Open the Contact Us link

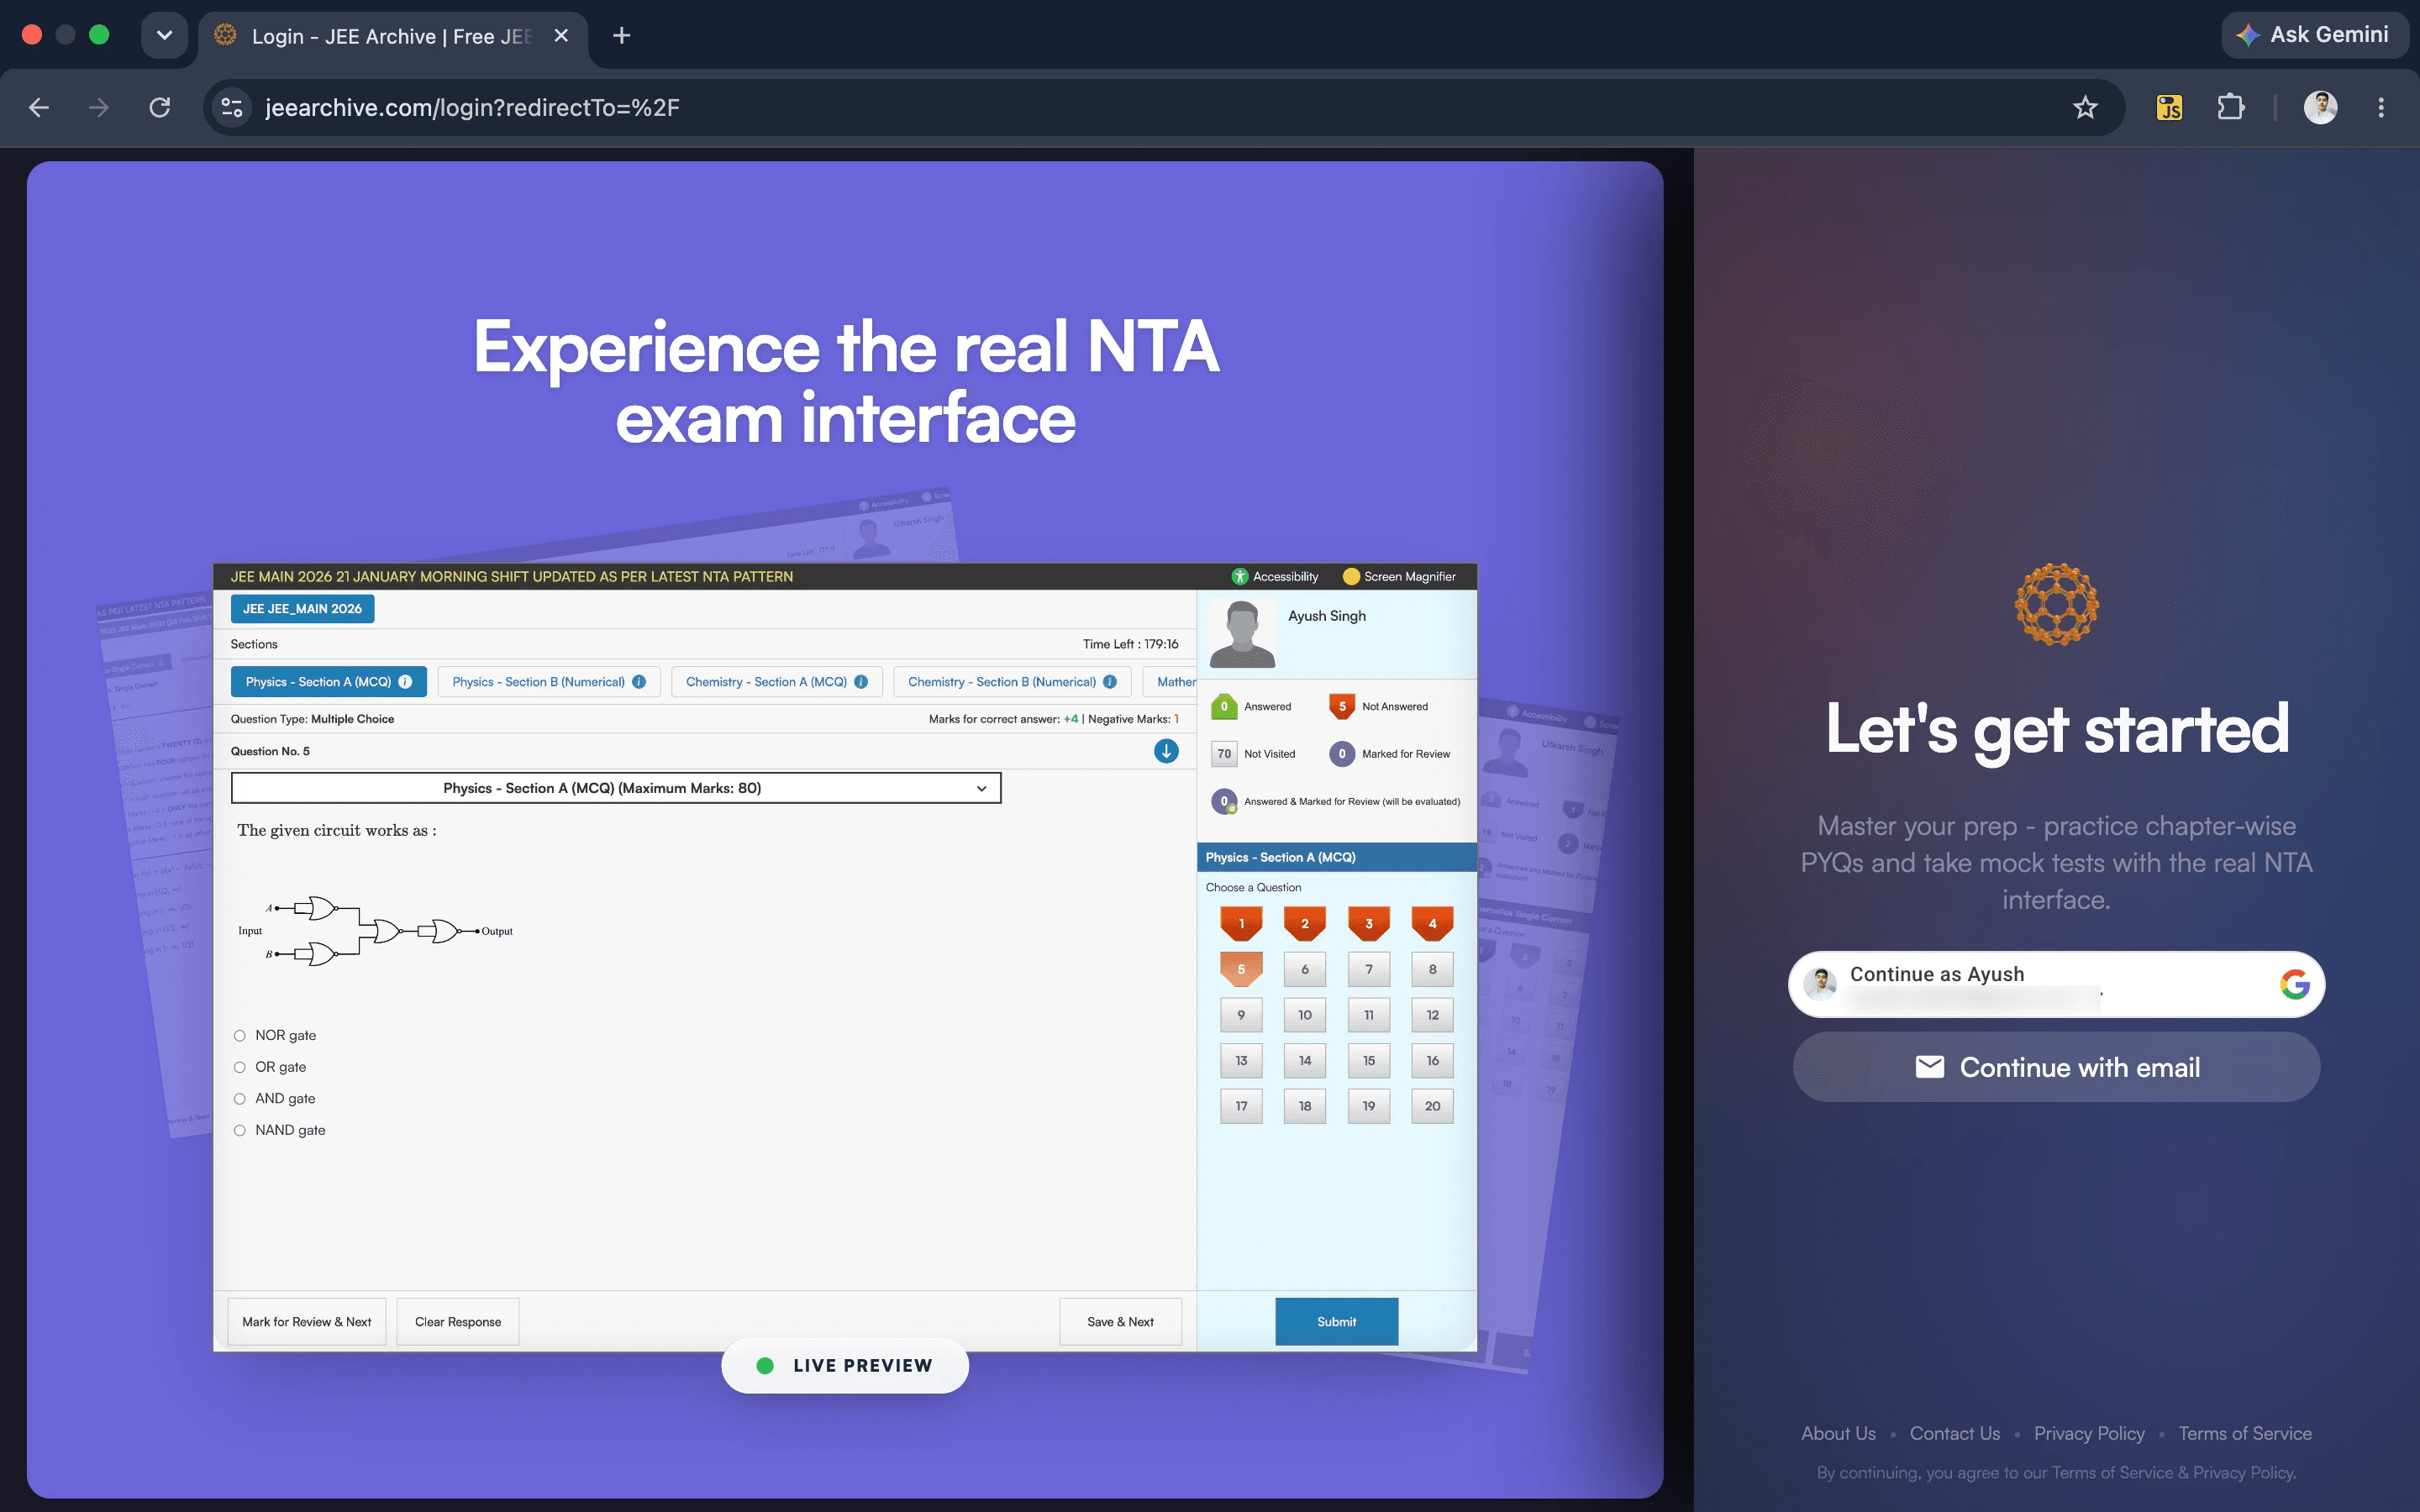[x=1954, y=1433]
